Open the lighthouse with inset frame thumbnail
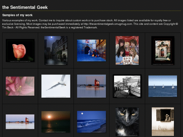Image resolution: width=183 pixels, height=137 pixels. tap(92, 86)
